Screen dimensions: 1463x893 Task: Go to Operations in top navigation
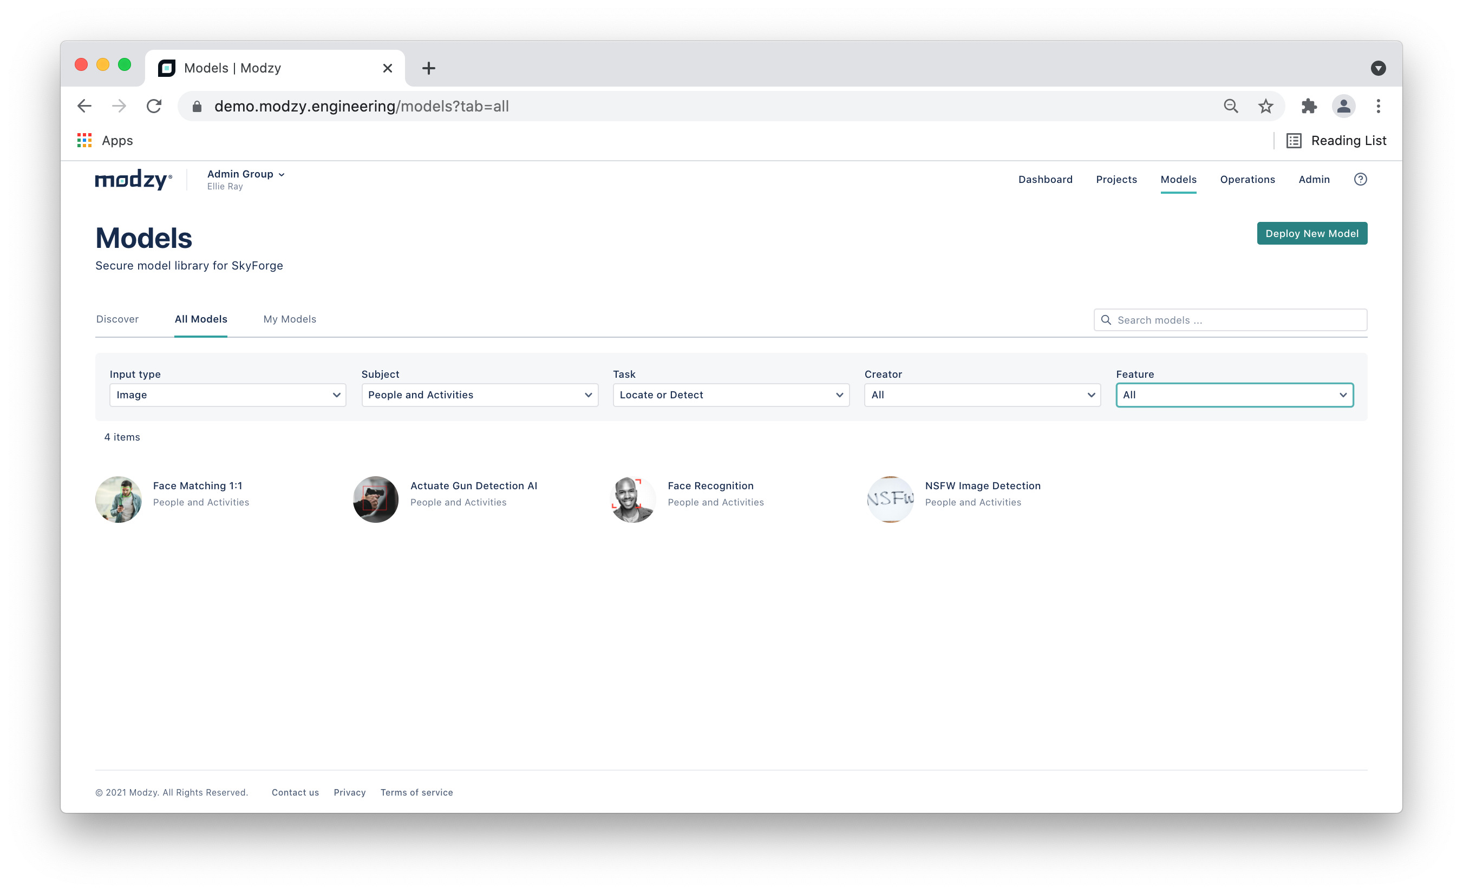click(1247, 179)
